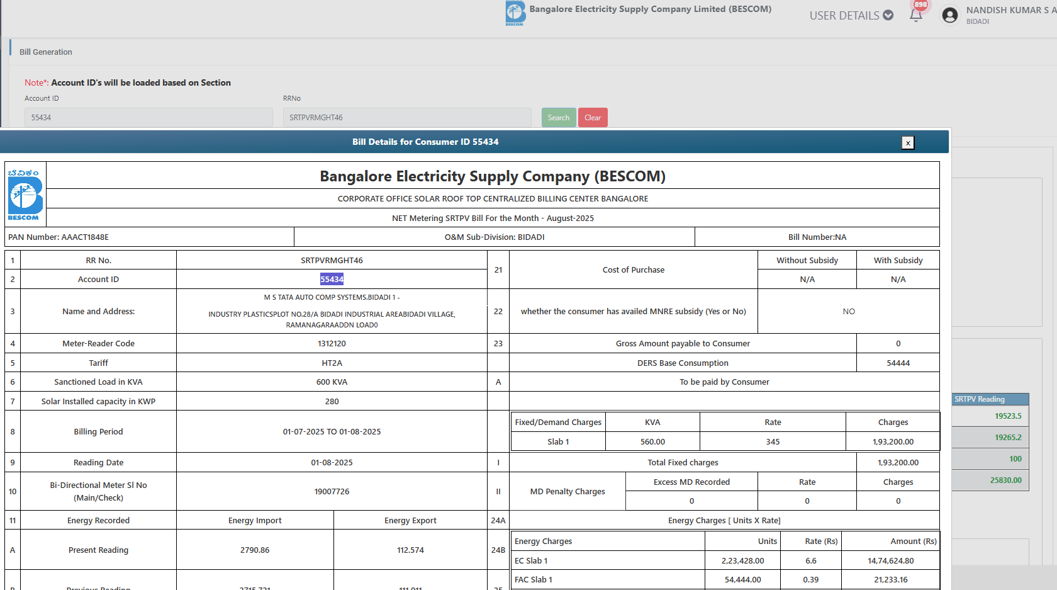Click the consumer name M S TATA AUTO COMP SYSTEMS
The height and width of the screenshot is (590, 1057).
coord(332,297)
